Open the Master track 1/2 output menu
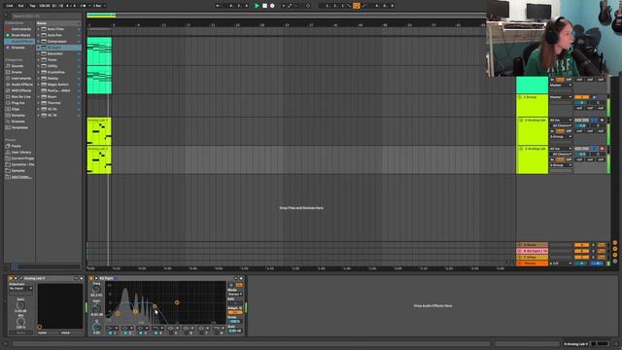 pyautogui.click(x=561, y=263)
